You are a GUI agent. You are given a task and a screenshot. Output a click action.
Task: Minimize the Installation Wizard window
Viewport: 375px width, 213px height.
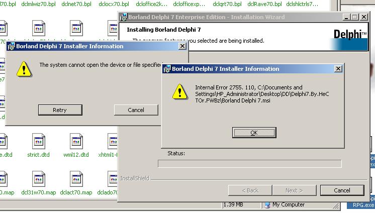tap(347, 17)
